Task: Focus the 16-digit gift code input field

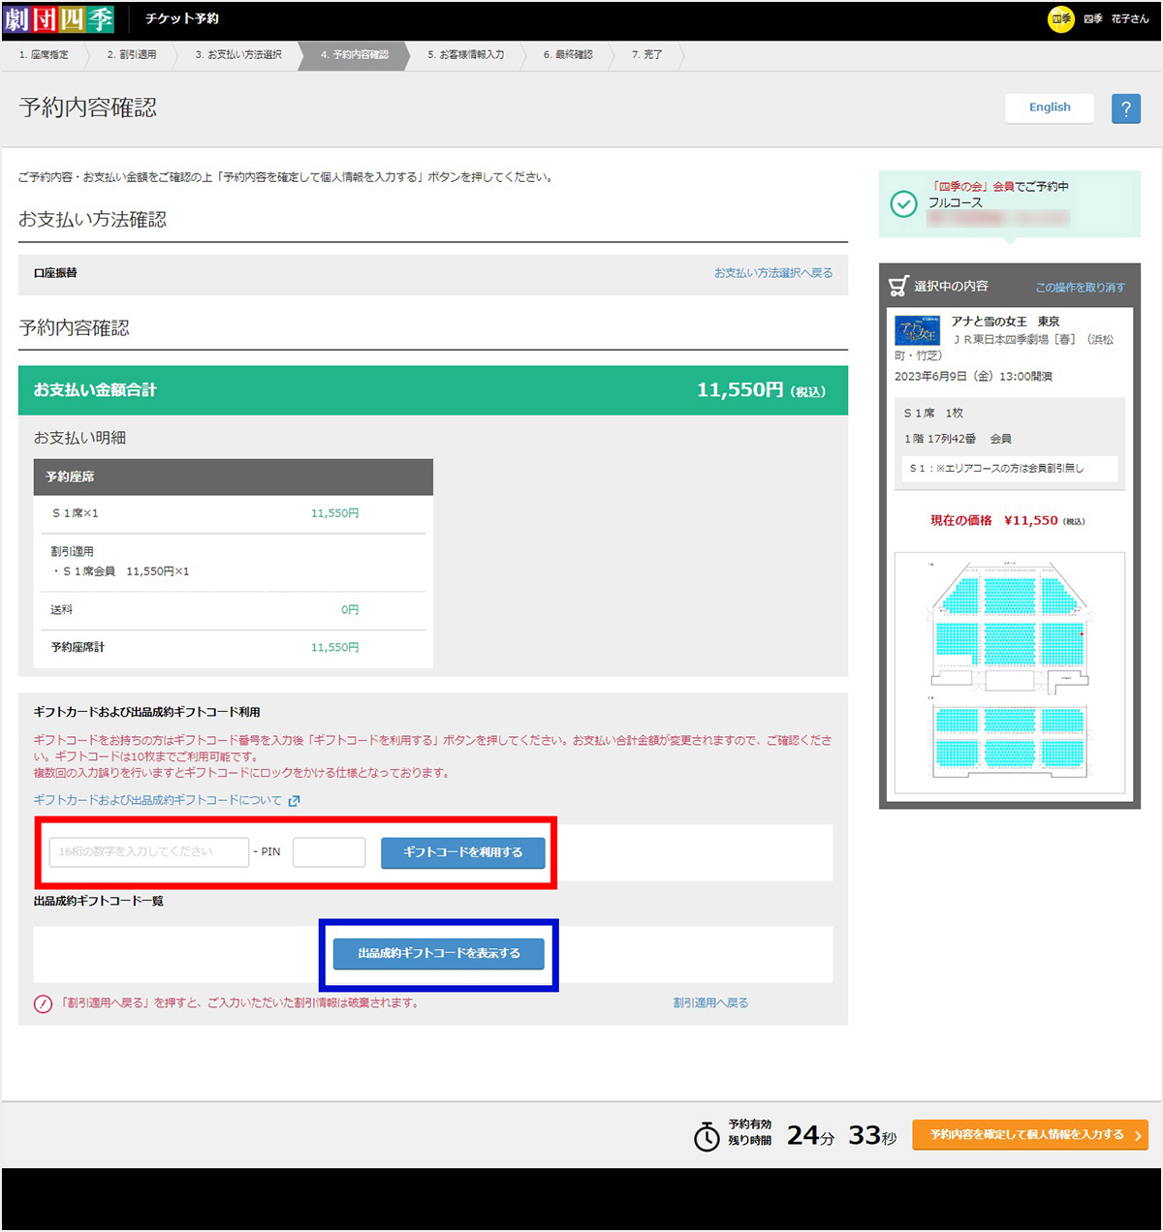Action: (x=149, y=852)
